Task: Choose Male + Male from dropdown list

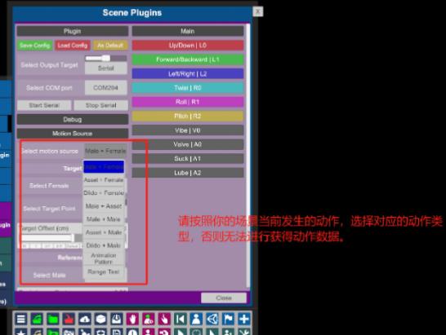Action: [x=104, y=219]
